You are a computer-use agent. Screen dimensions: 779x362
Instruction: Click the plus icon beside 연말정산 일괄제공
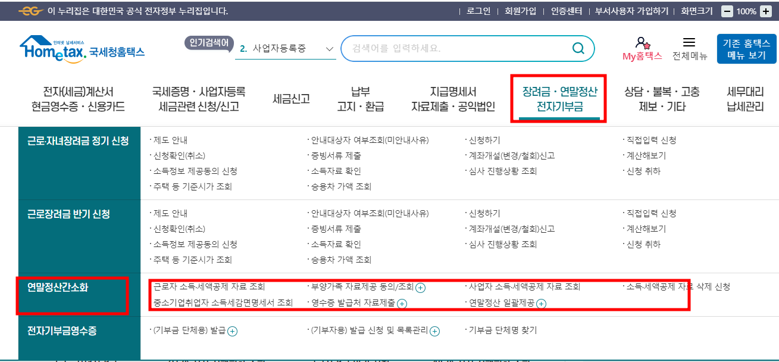click(541, 304)
